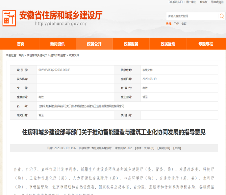Set font size to 小
This screenshot has height=195, width=226.
152,148
